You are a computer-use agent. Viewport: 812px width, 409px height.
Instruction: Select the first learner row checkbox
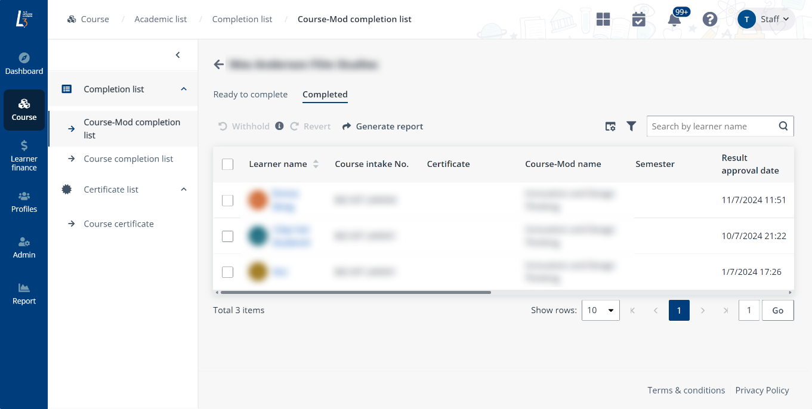tap(227, 200)
